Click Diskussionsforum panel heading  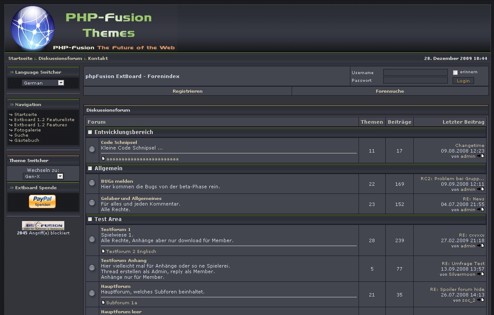coord(108,110)
